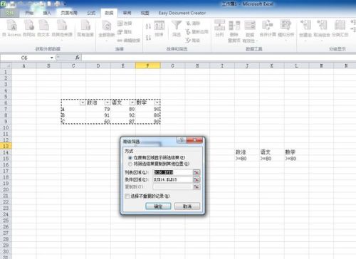Click the insert function fx icon

pos(77,58)
